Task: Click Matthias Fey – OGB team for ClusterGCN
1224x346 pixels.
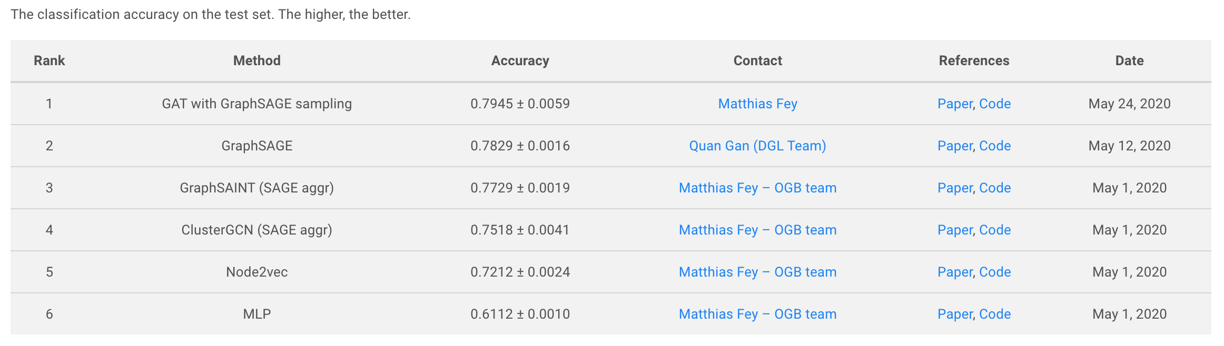Action: [x=757, y=230]
